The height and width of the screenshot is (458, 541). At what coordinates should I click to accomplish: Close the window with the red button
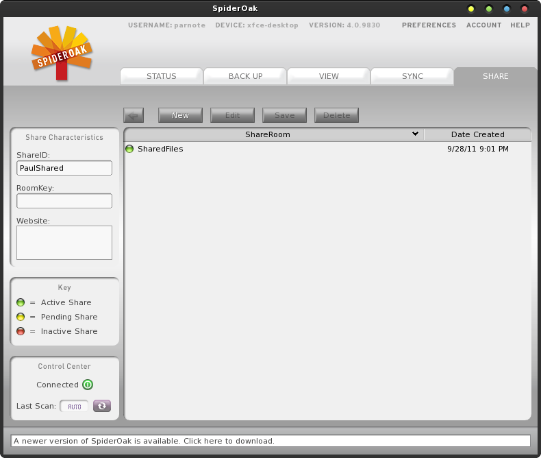tap(525, 9)
